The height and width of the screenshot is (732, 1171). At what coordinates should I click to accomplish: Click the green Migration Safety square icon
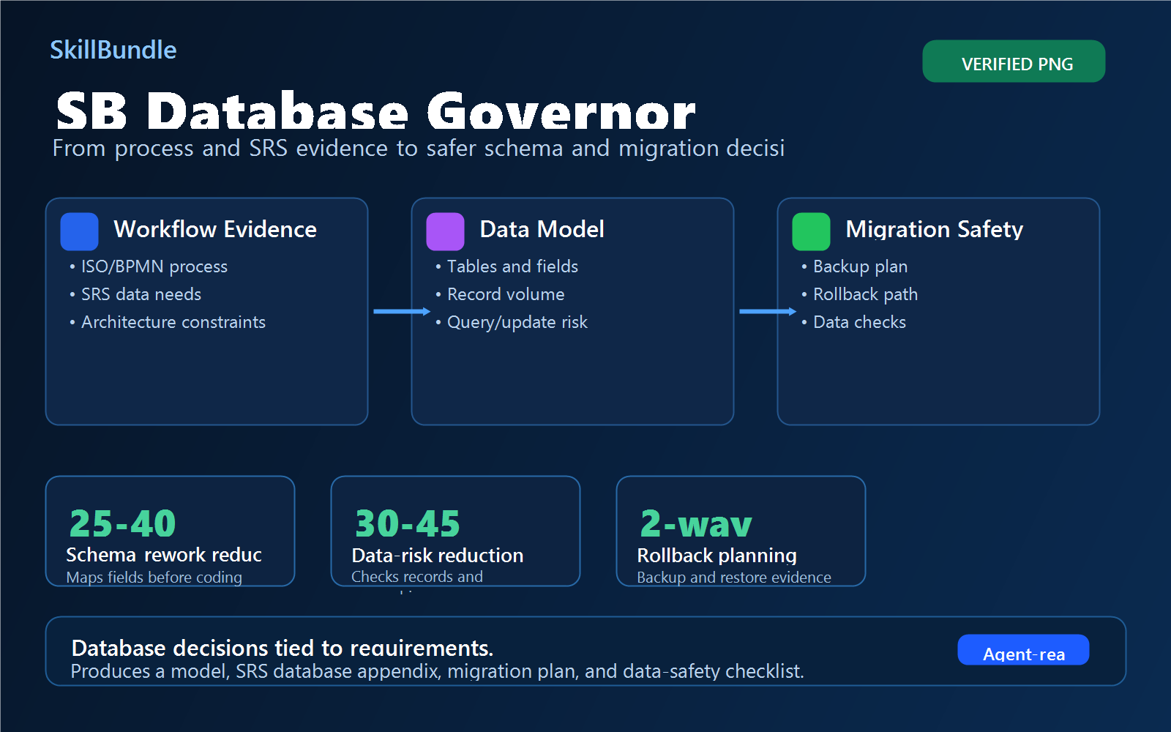coord(811,231)
